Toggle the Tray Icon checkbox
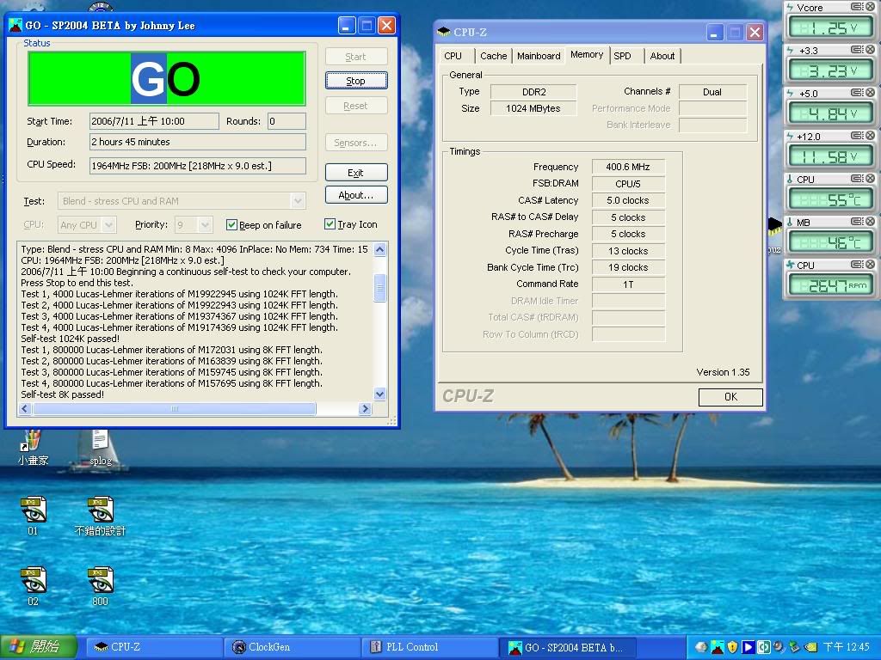 330,224
